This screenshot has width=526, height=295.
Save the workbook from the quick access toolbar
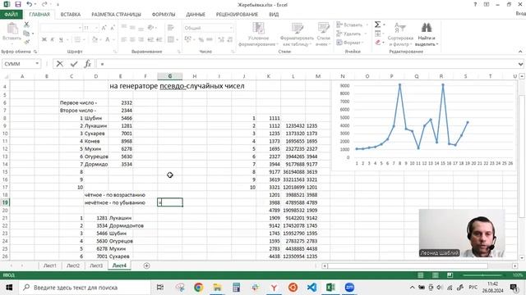point(18,5)
